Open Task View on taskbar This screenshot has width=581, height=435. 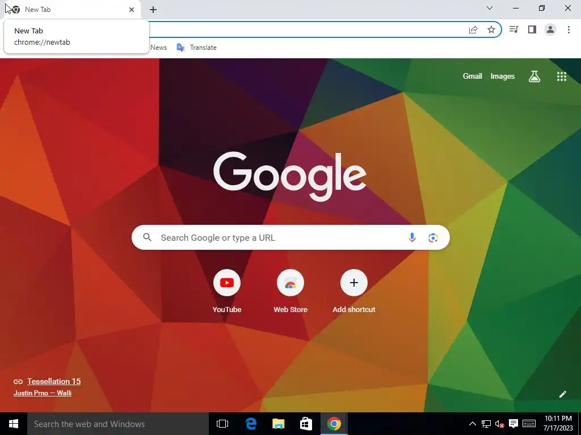(222, 424)
